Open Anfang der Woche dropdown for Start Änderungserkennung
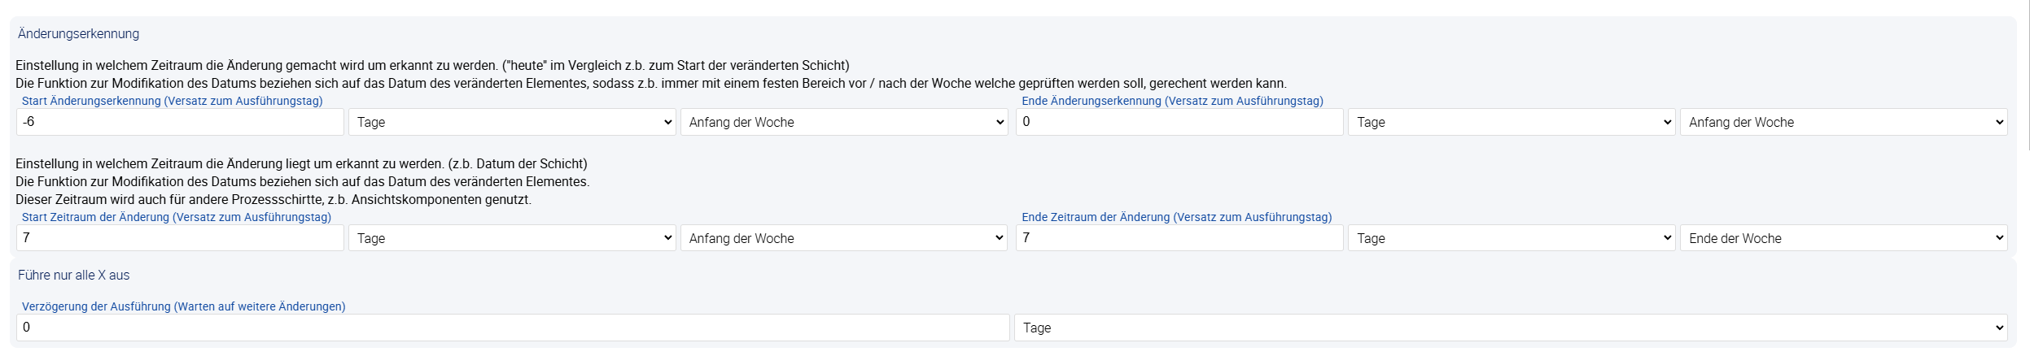The width and height of the screenshot is (2030, 356). [x=843, y=122]
